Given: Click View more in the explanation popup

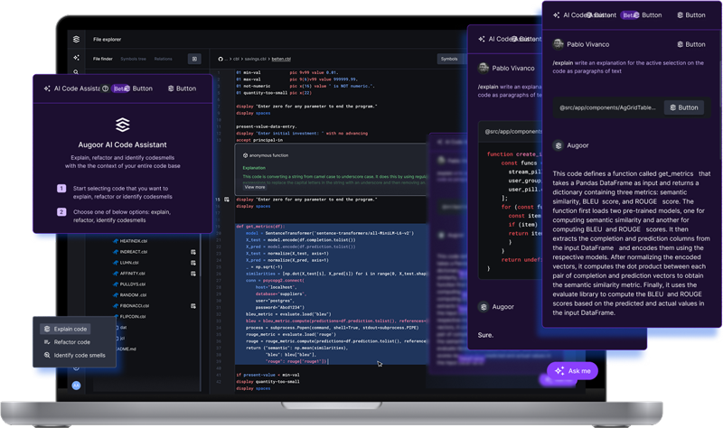Looking at the screenshot, I should [255, 187].
